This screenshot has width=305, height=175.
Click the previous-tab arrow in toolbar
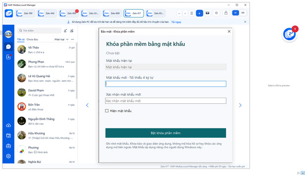coord(179,13)
